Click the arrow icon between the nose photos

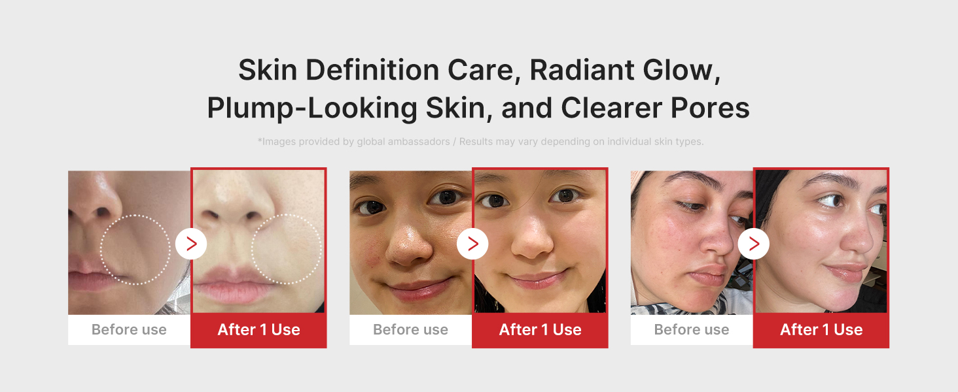point(191,244)
